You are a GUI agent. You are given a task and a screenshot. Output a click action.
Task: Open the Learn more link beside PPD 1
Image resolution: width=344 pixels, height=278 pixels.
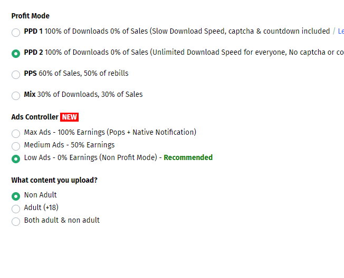pyautogui.click(x=341, y=31)
